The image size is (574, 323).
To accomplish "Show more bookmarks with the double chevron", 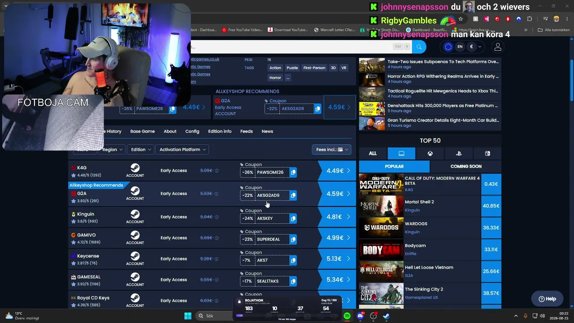I will 526,30.
